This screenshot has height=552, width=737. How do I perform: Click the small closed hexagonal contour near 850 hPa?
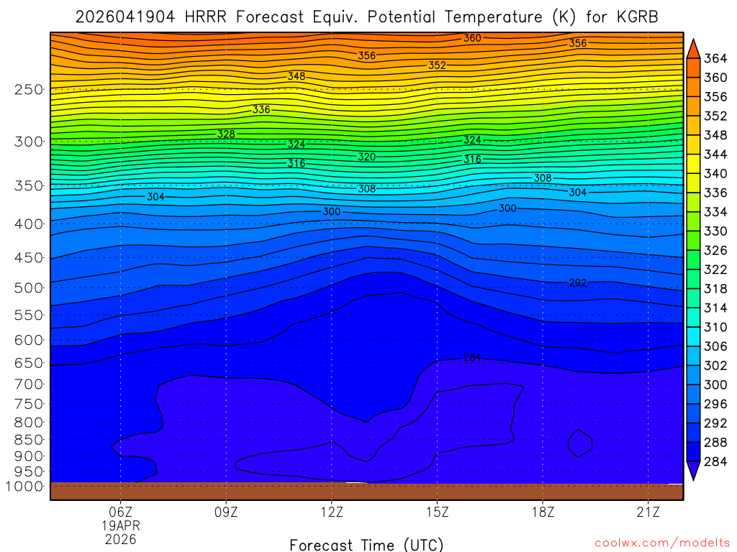[580, 443]
